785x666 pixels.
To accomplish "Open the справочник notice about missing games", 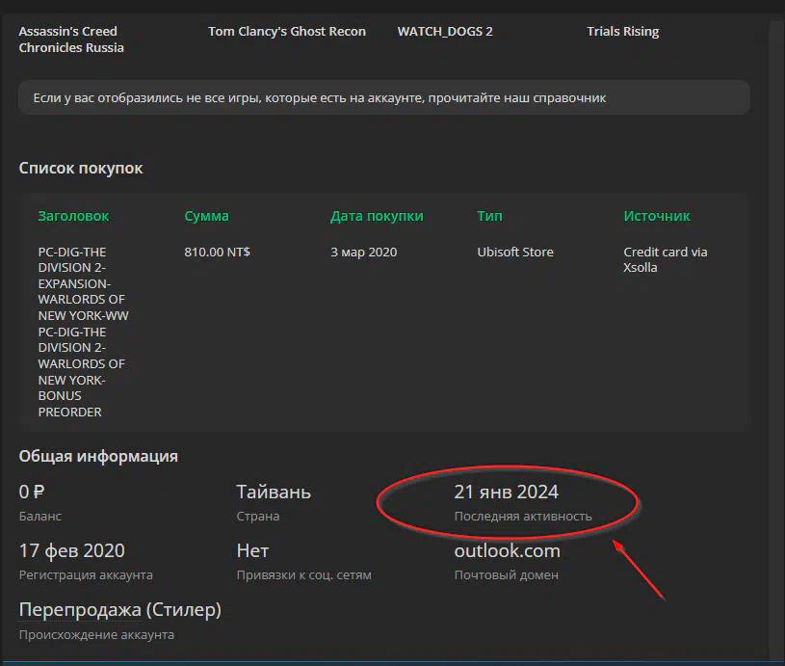I will coord(384,97).
